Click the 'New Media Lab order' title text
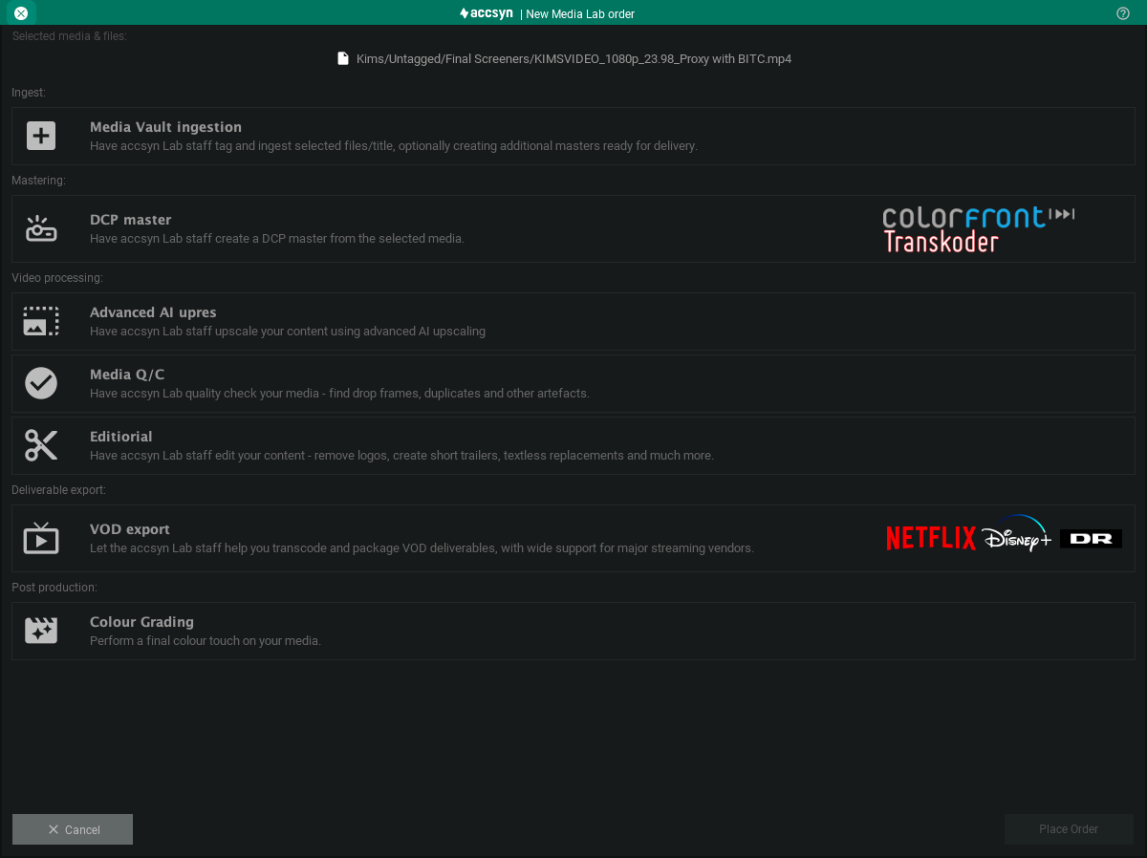The height and width of the screenshot is (858, 1147). click(580, 14)
